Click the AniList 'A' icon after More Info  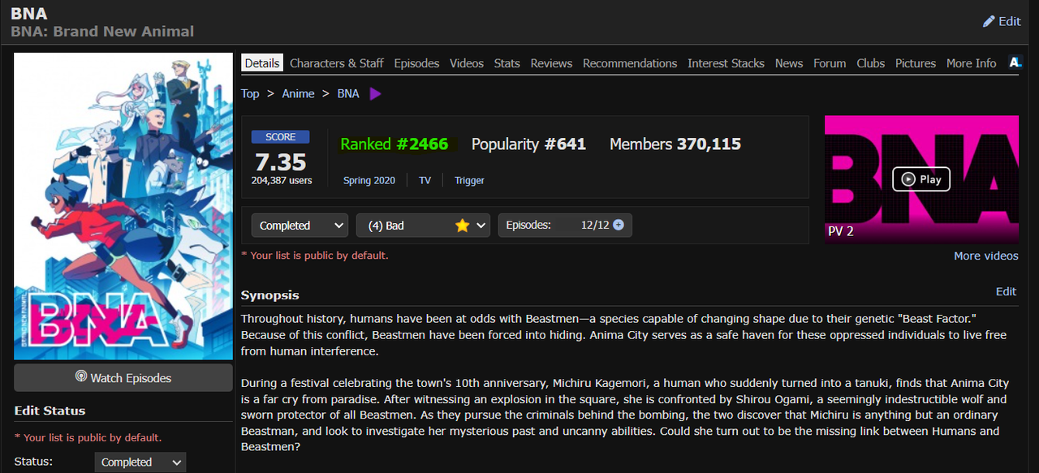tap(1015, 62)
